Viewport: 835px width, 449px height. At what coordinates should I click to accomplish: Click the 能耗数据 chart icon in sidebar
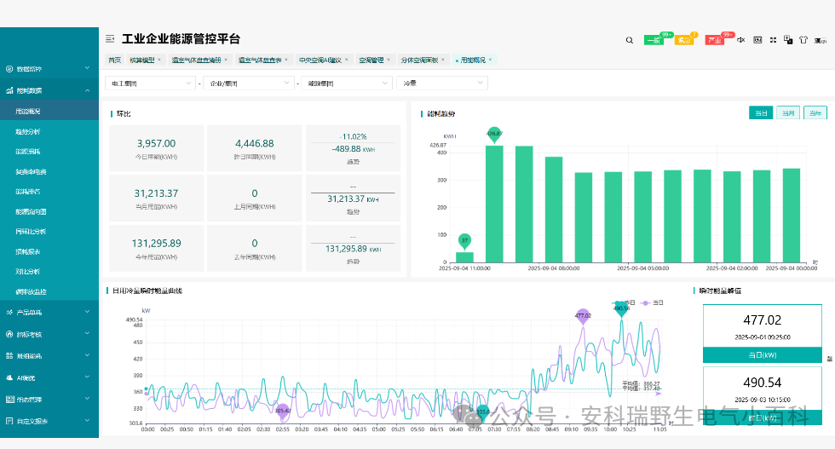(x=9, y=90)
